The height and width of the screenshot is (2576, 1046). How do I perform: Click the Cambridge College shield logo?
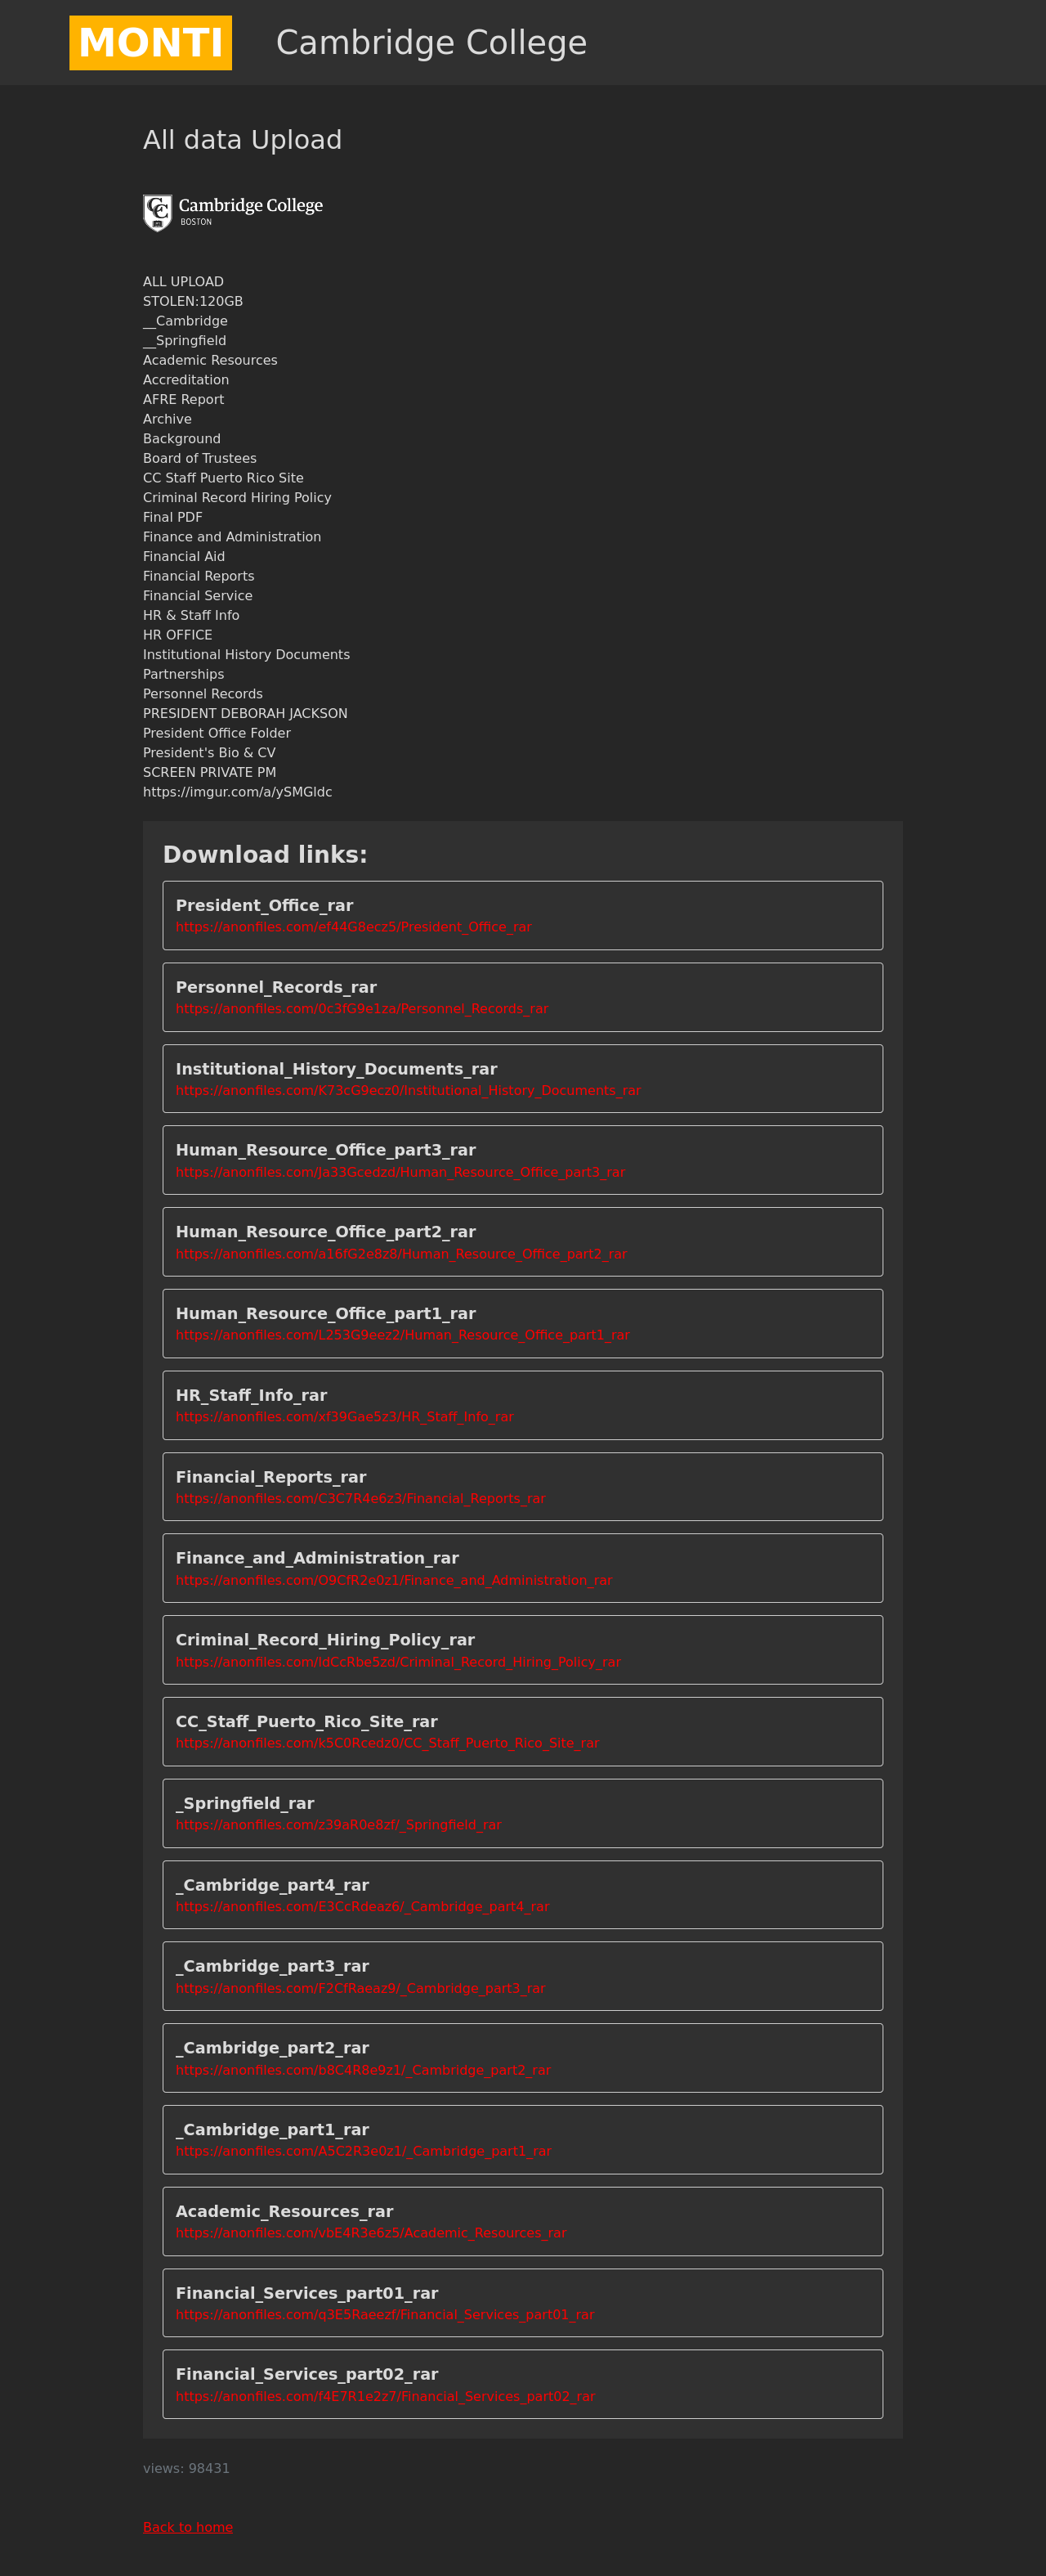[233, 213]
